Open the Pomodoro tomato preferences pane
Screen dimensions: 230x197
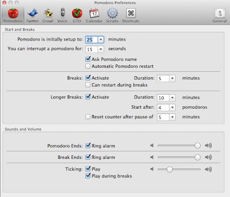(13, 16)
